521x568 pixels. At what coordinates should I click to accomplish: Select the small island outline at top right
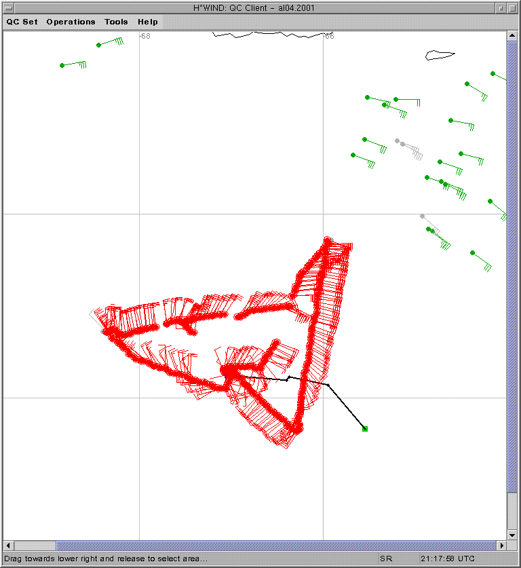440,55
